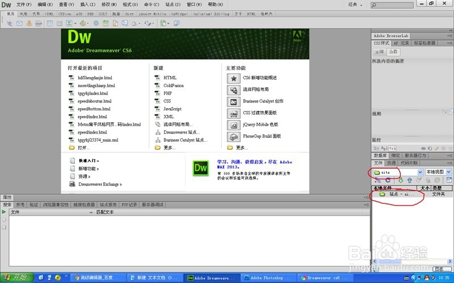The height and width of the screenshot is (283, 454).
Task: Open recent file speed/aboutus.html
Action: [x=94, y=101]
